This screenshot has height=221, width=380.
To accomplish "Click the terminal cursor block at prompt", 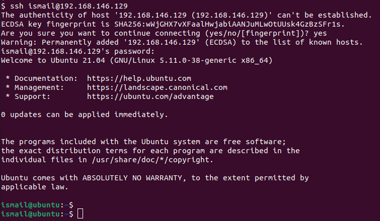I will 80,214.
